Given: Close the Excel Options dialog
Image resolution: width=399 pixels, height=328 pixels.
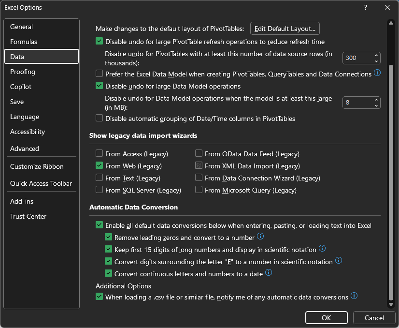Looking at the screenshot, I should (387, 7).
